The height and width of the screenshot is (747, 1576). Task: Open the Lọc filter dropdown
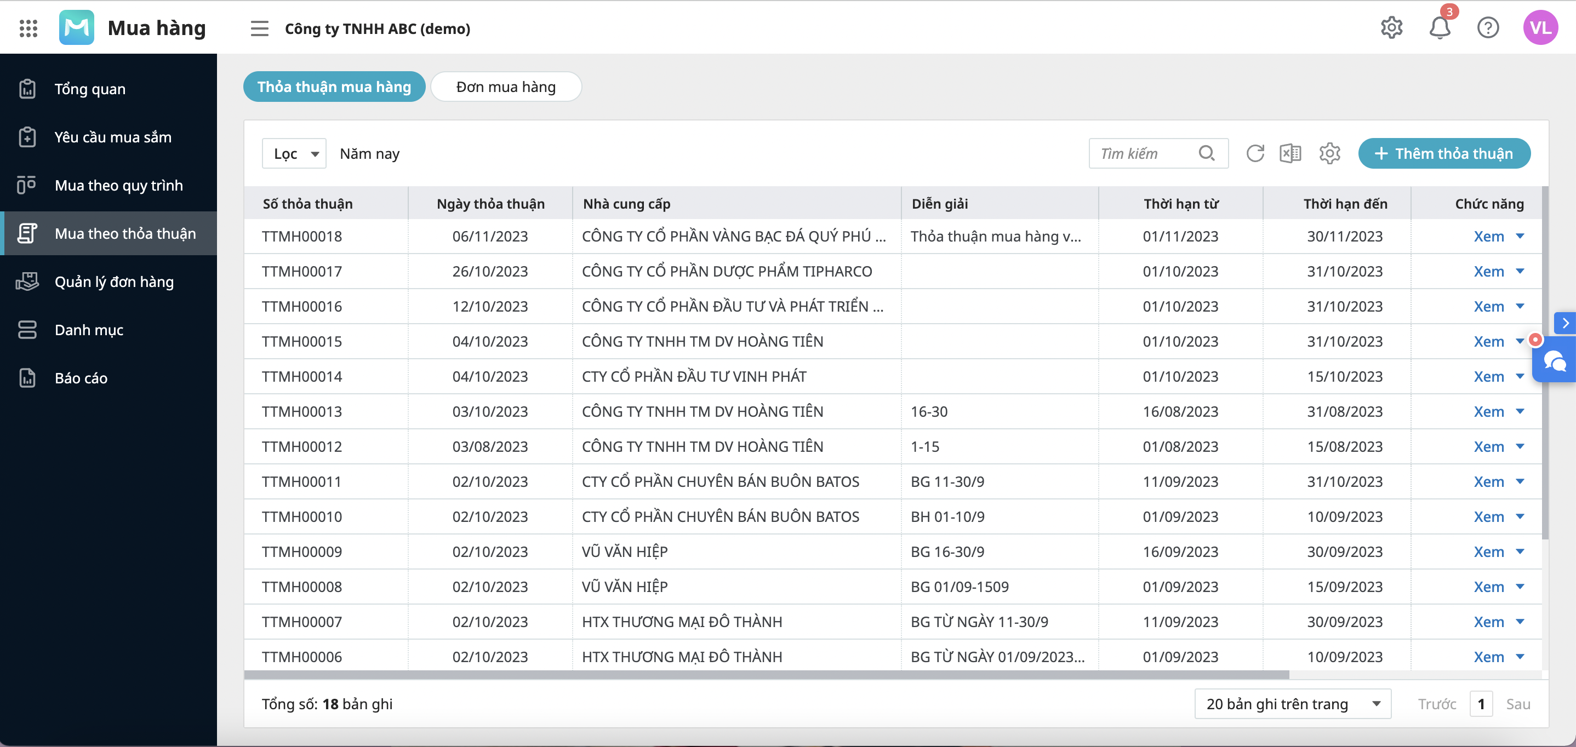[x=294, y=153]
